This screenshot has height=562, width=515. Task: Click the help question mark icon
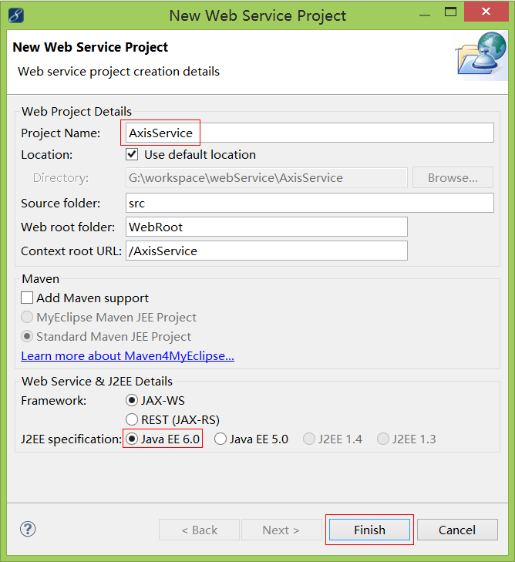click(x=28, y=529)
